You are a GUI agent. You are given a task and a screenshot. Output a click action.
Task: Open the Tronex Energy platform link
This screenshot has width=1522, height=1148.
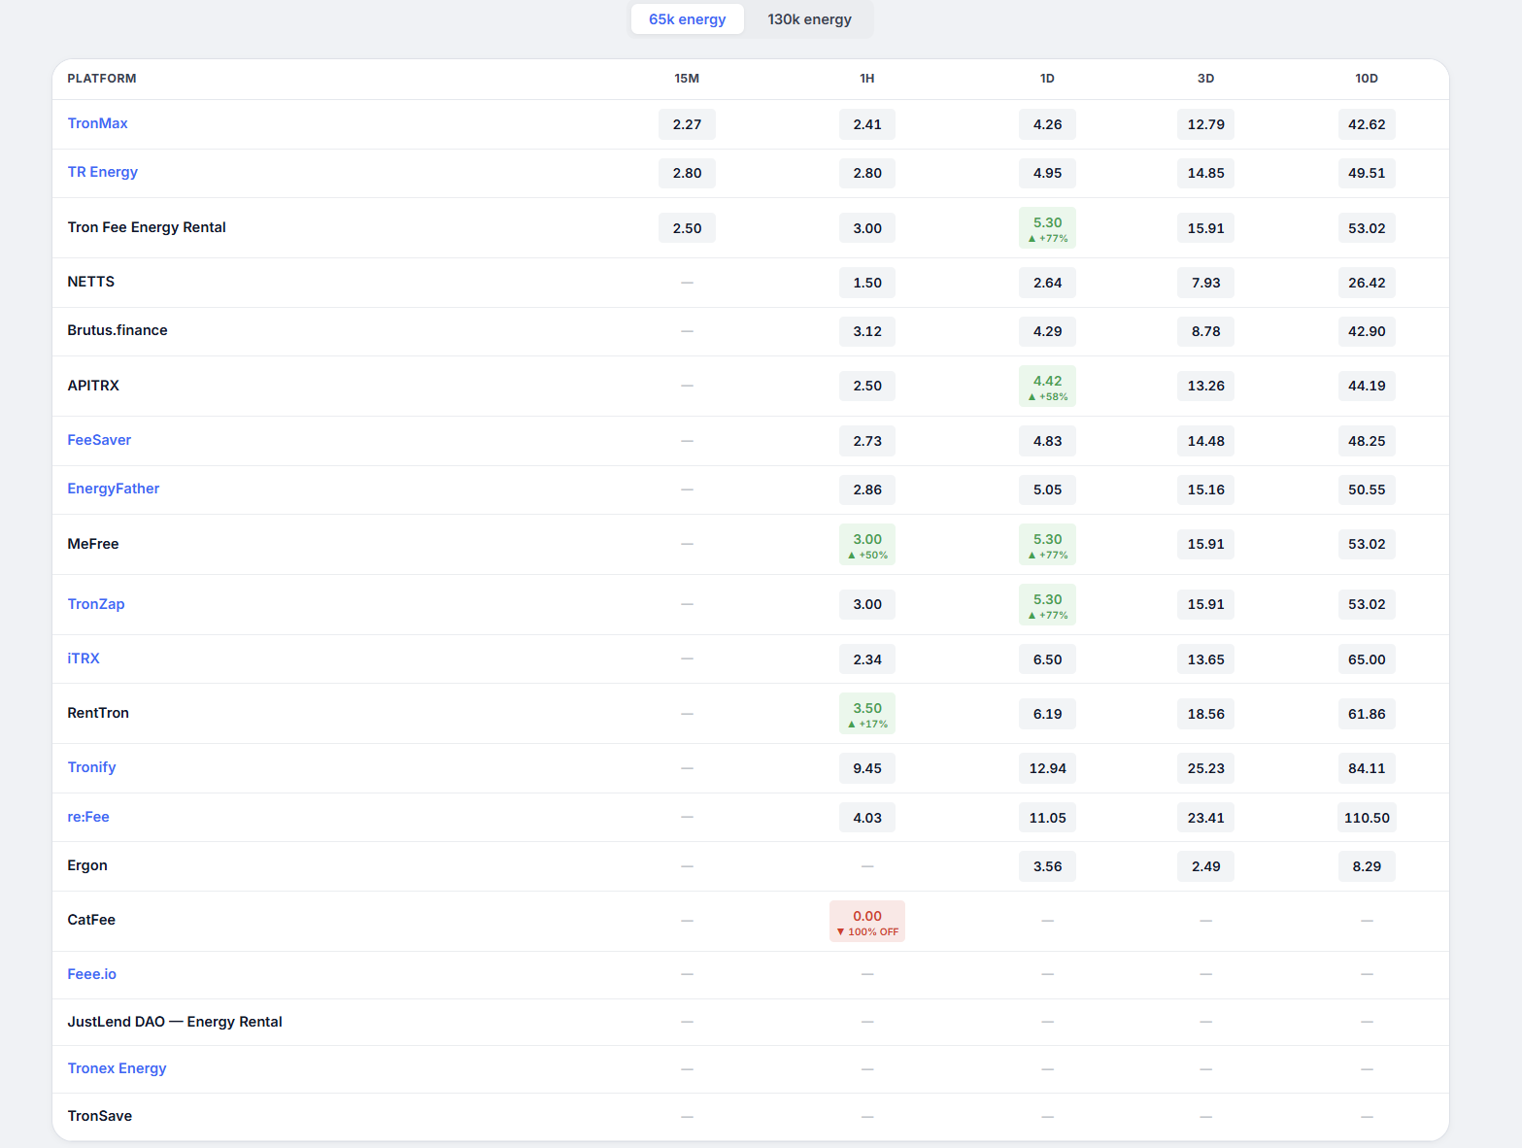[117, 1068]
